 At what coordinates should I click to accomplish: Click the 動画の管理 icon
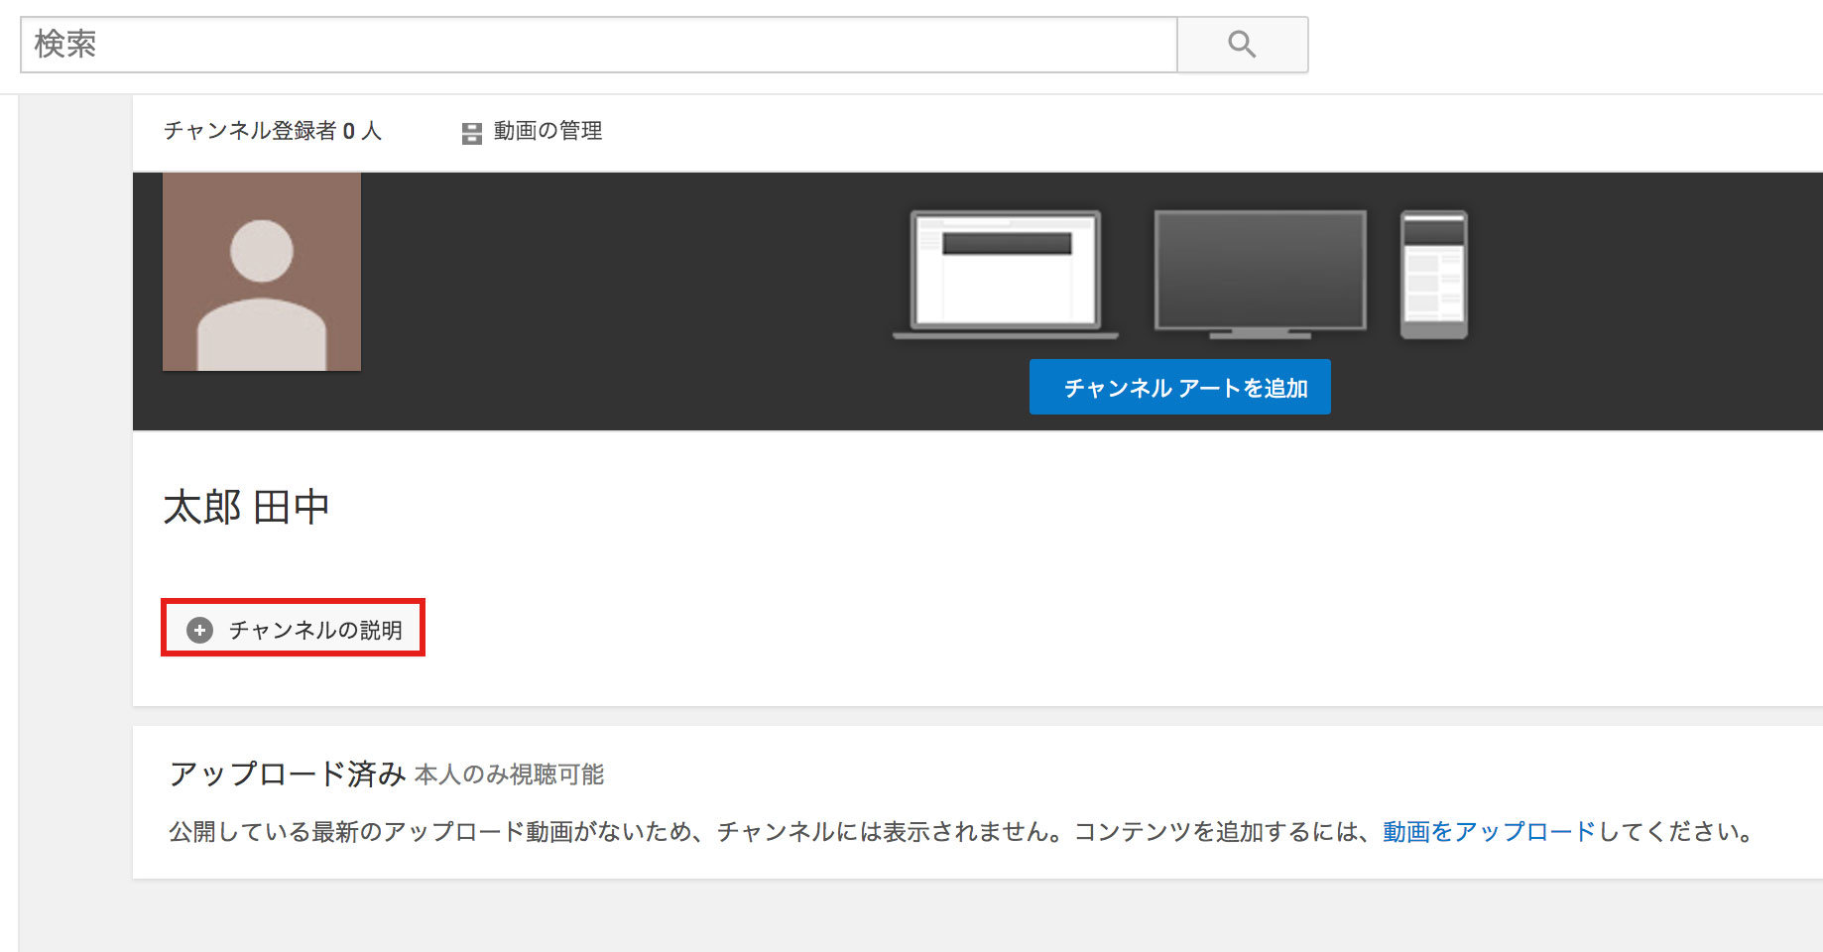(472, 133)
